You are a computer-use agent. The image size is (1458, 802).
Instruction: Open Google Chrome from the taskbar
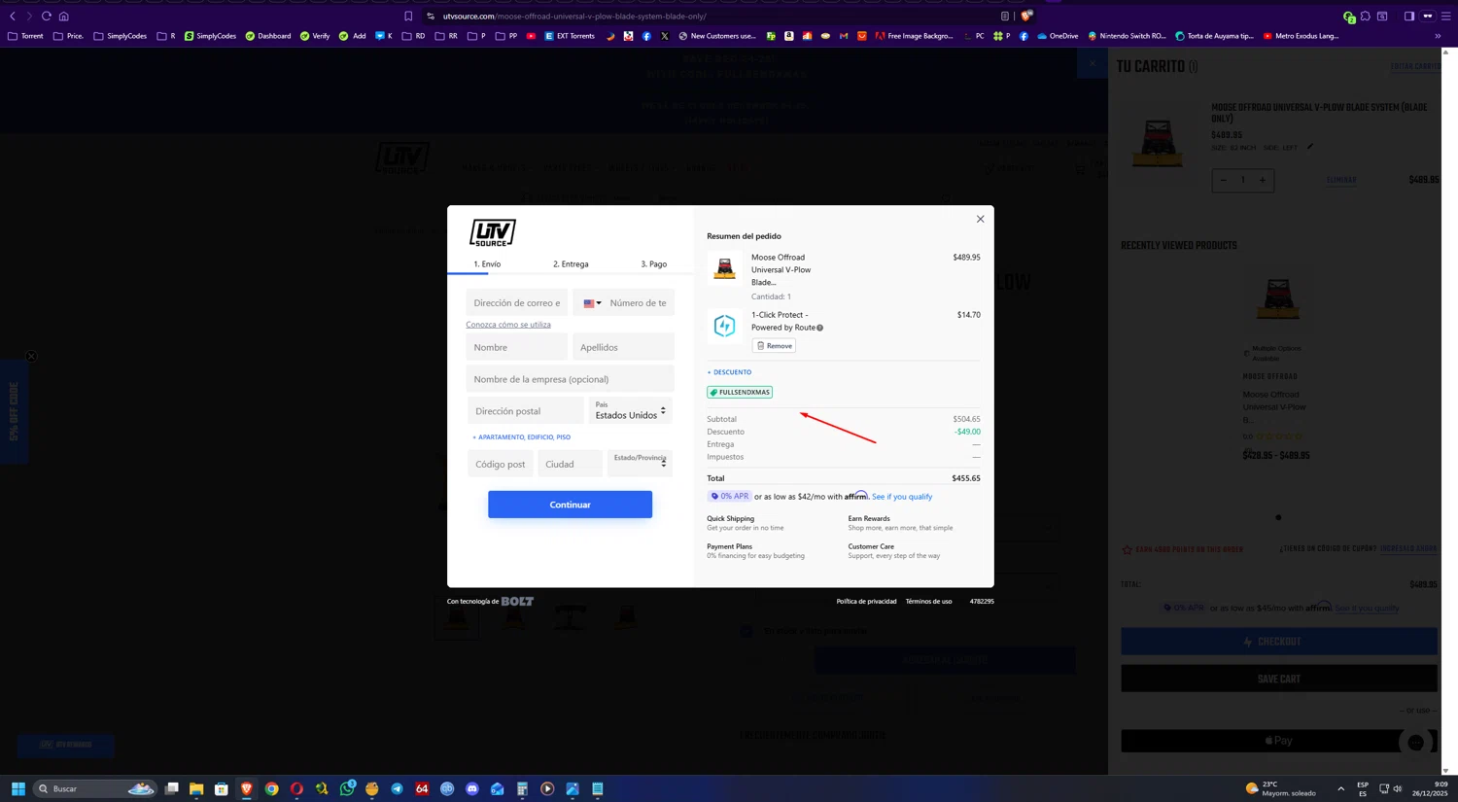click(272, 788)
